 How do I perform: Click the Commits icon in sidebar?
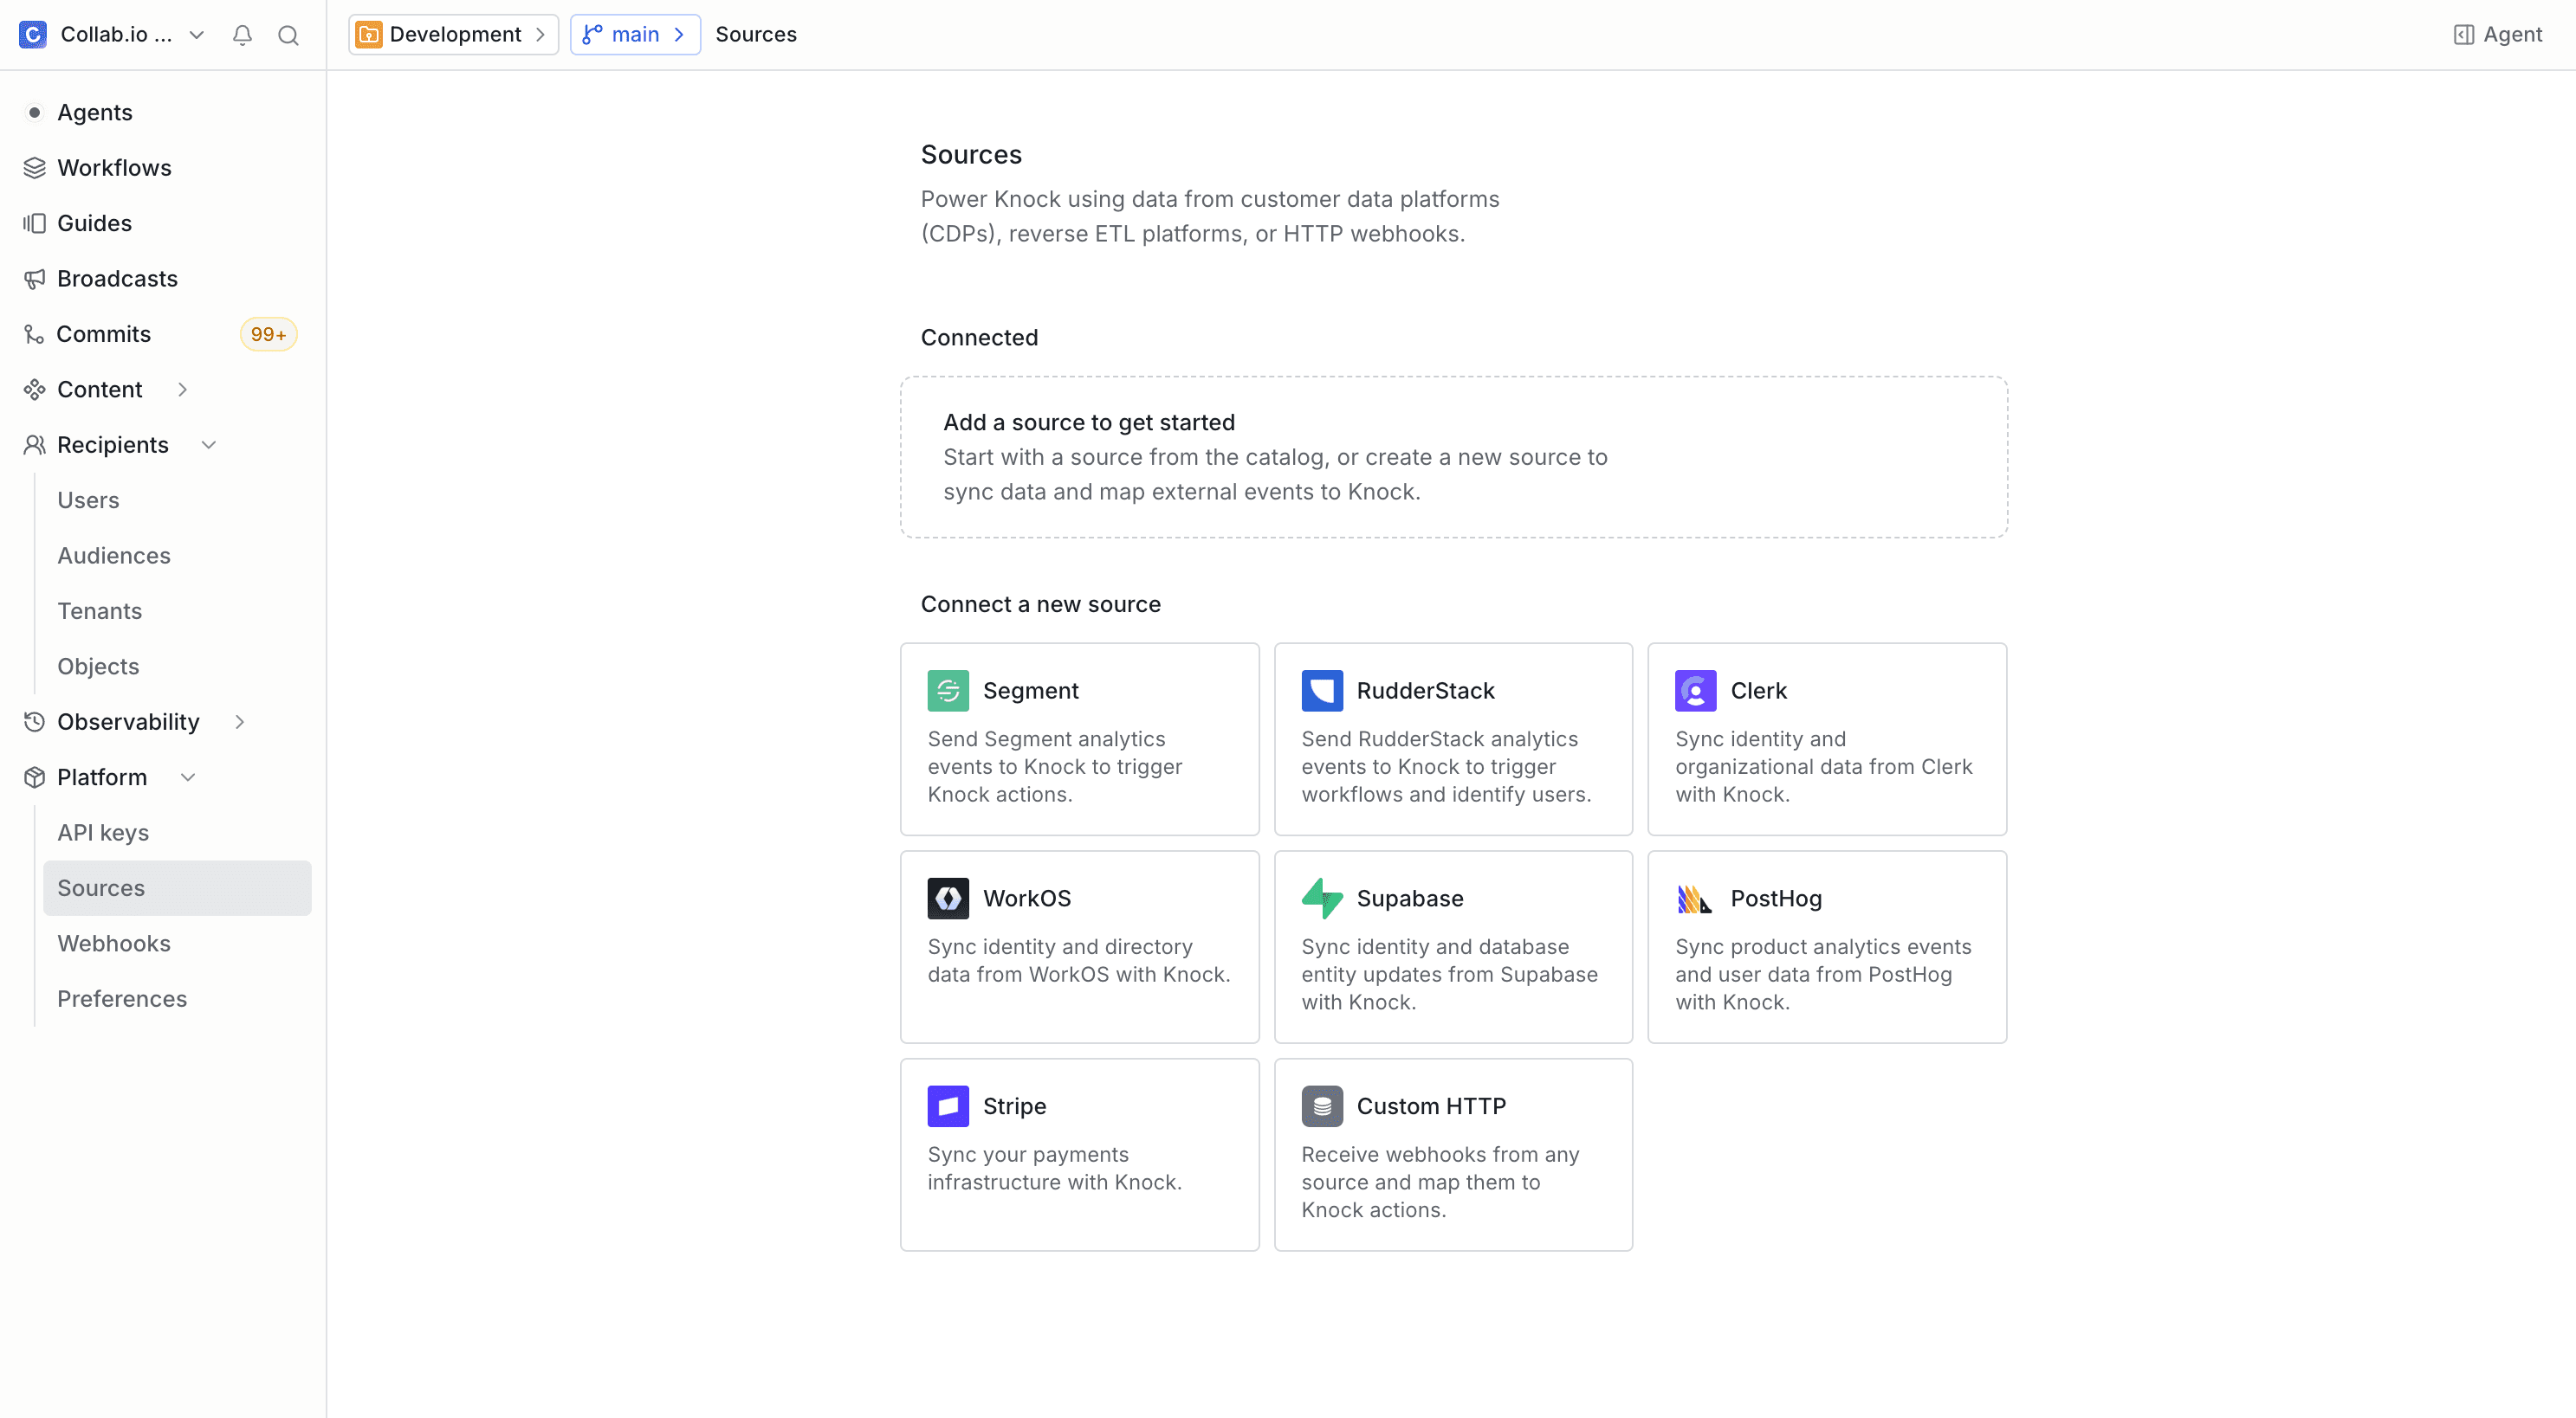coord(34,332)
